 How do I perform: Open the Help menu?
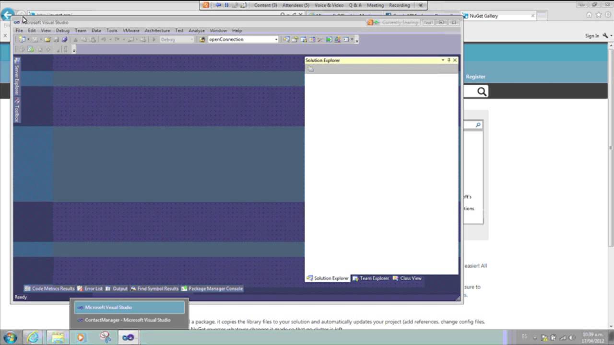coord(237,31)
